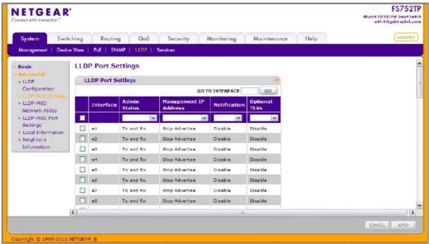Open LLDP-MED Network Policy in sidebar
Screen dimensions: 429x244
coord(39,107)
